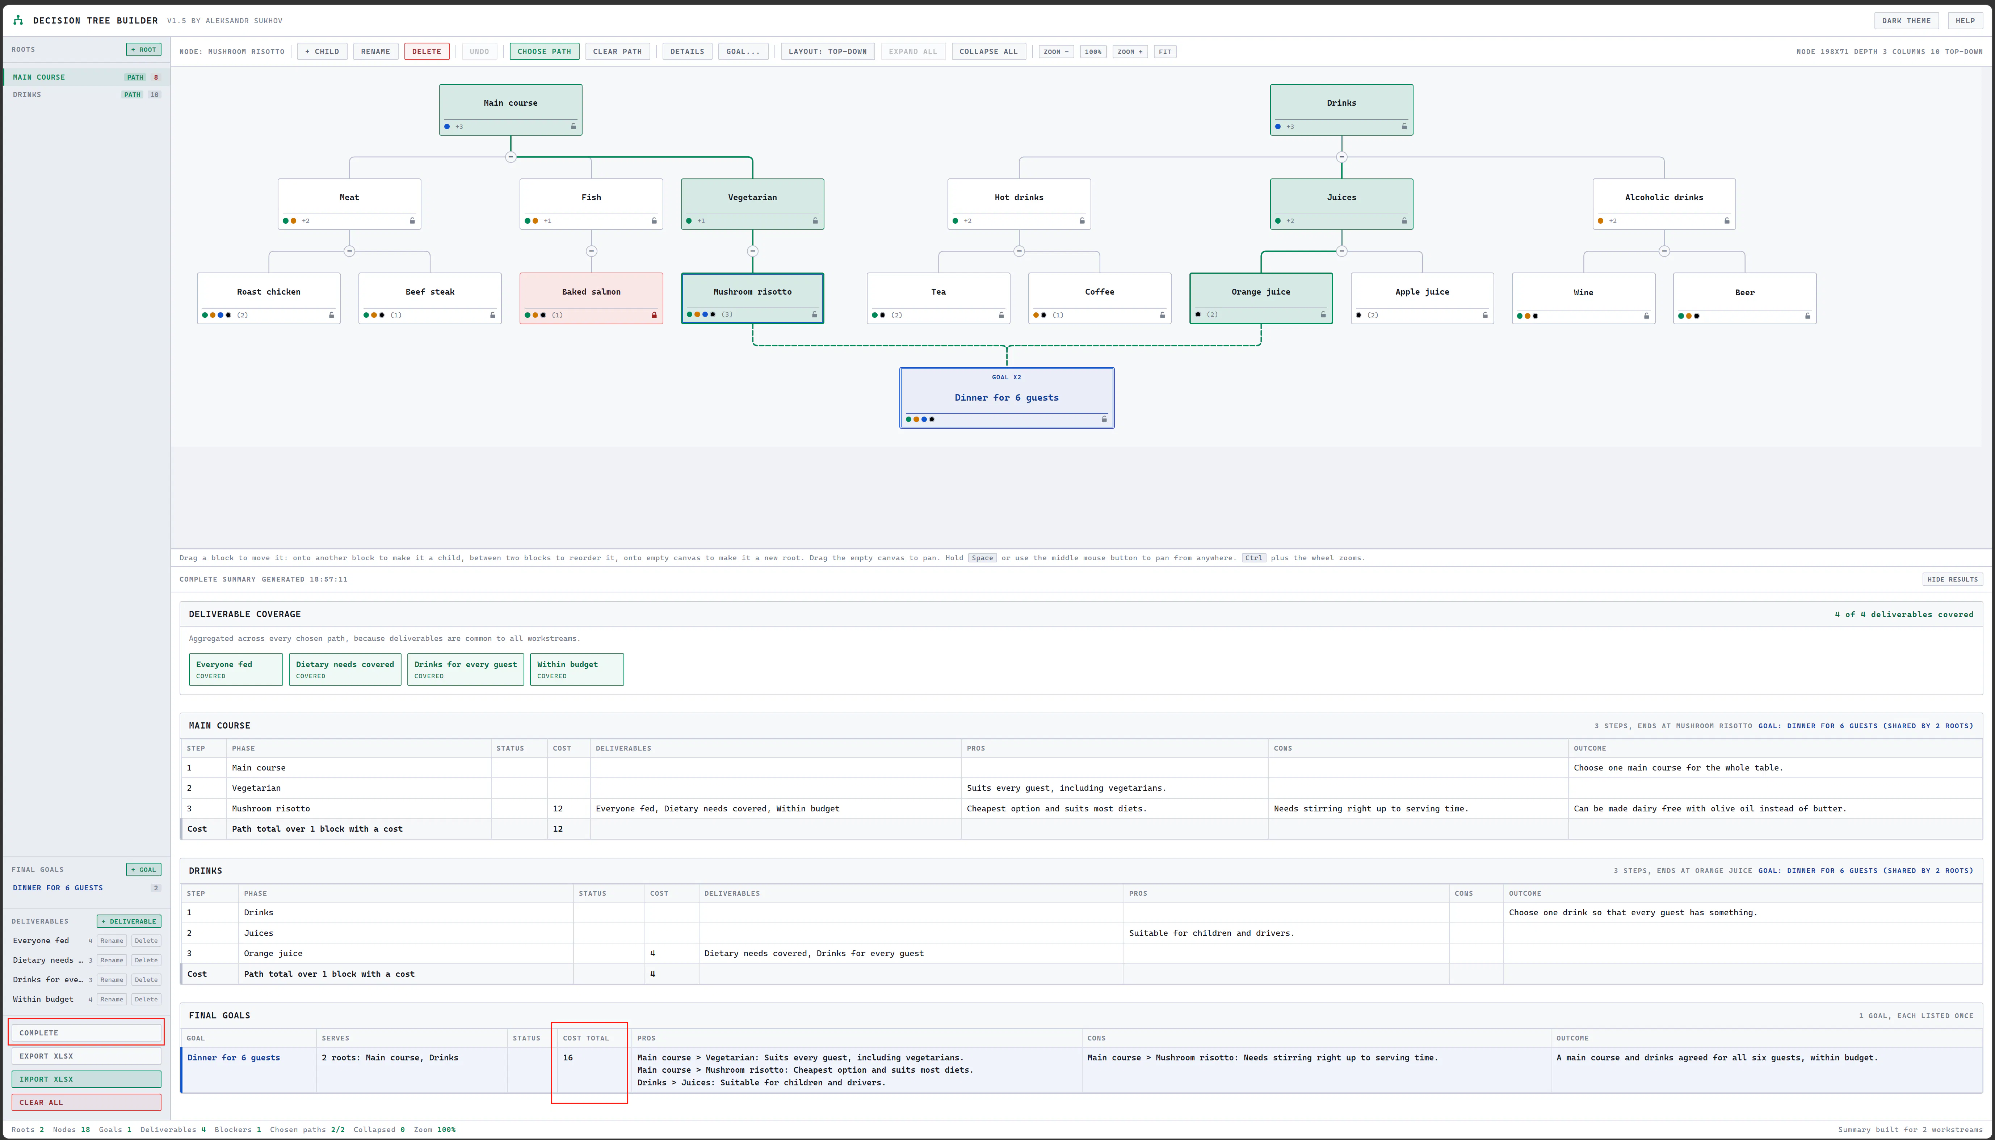The width and height of the screenshot is (1995, 1140).
Task: Click the lock icon on Roast chicken node
Action: [x=331, y=315]
